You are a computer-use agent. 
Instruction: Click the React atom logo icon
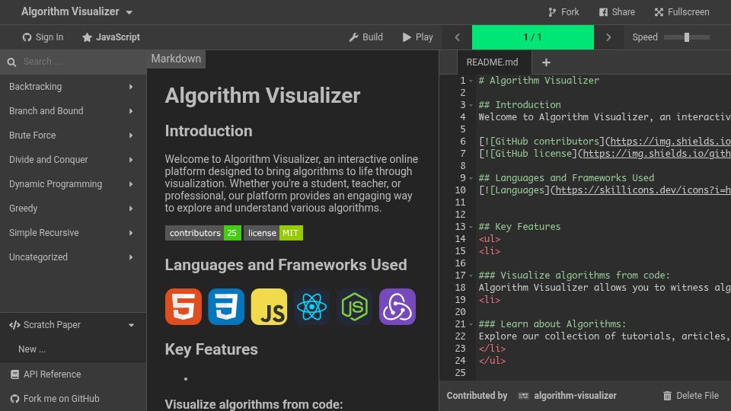pyautogui.click(x=312, y=307)
